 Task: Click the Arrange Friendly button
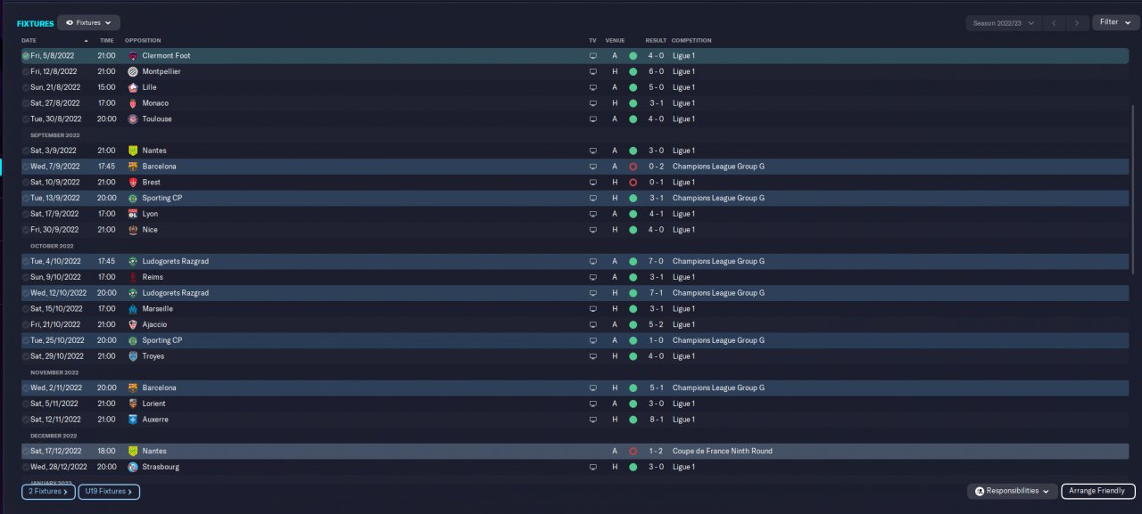(x=1098, y=491)
